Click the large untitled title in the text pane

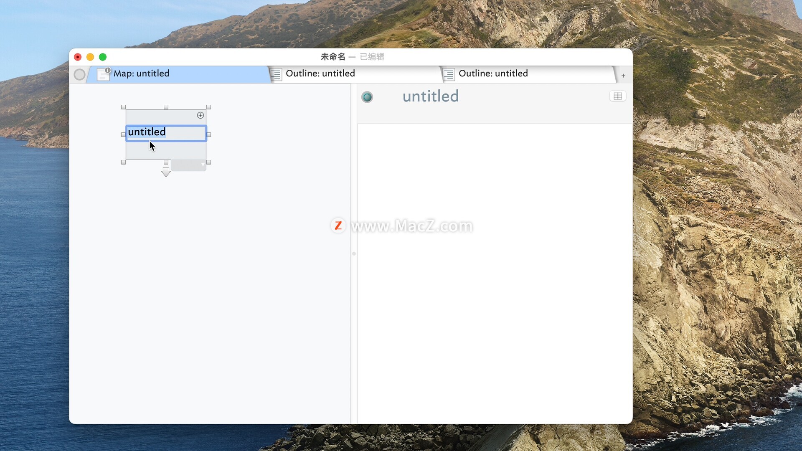coord(430,96)
